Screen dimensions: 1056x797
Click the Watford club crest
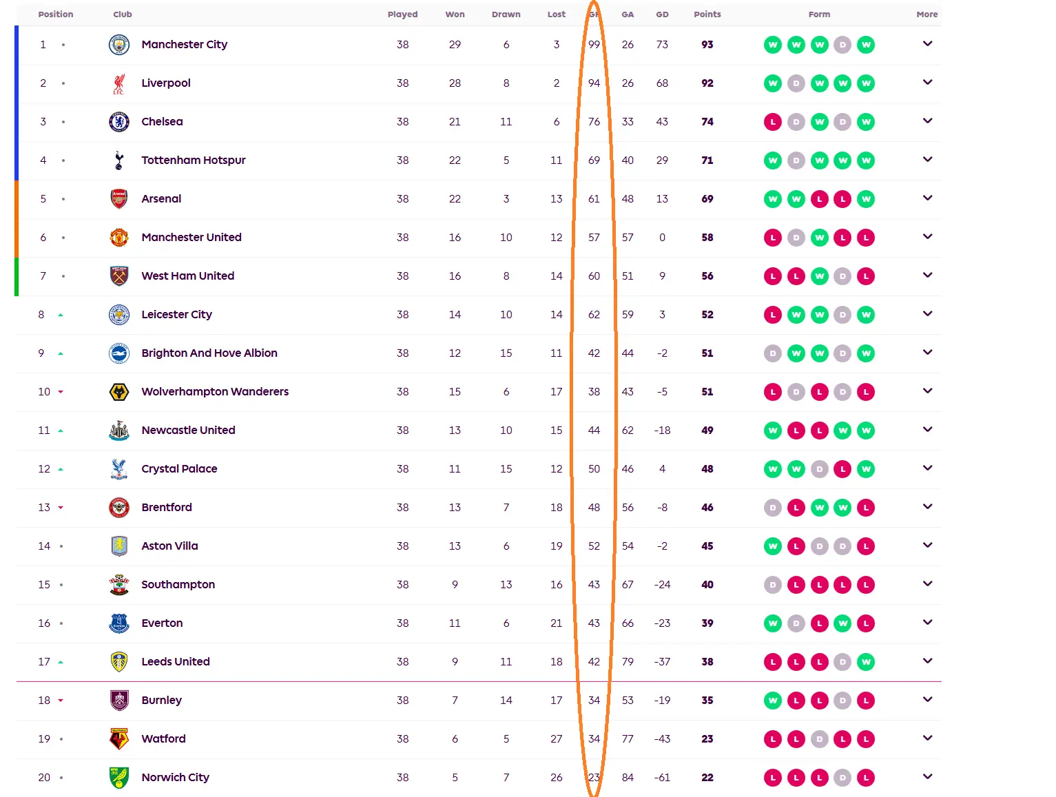point(119,739)
